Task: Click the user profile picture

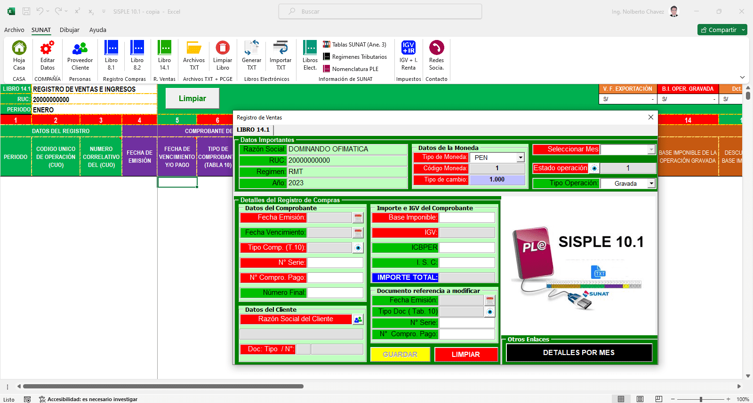Action: [674, 11]
